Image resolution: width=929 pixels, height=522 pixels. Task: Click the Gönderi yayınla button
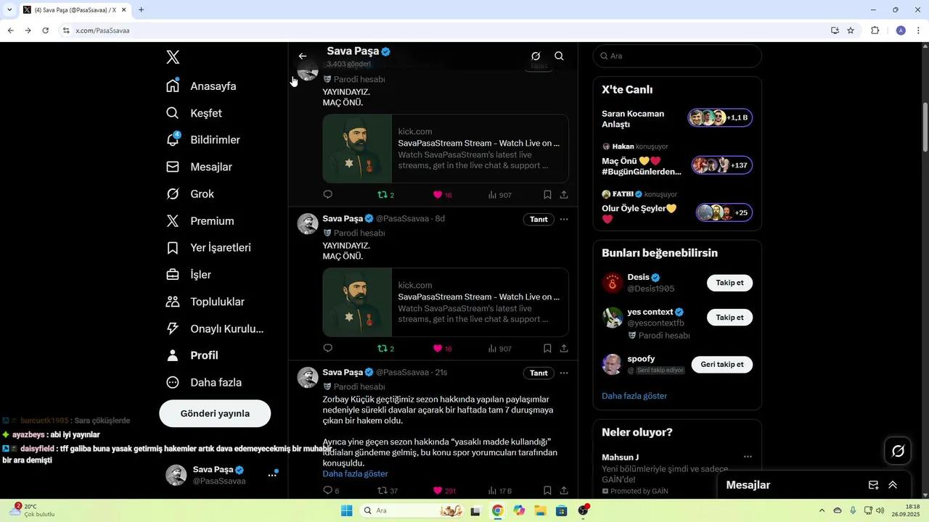(x=215, y=413)
